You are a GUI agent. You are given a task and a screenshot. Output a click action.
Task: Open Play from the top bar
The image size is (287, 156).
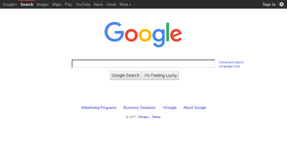pos(68,4)
